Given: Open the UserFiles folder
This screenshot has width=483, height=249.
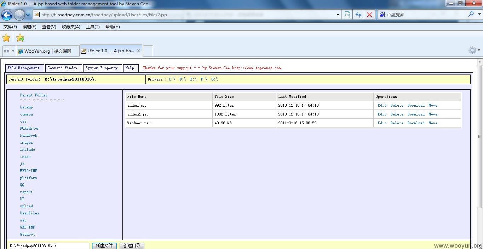Looking at the screenshot, I should [x=29, y=213].
